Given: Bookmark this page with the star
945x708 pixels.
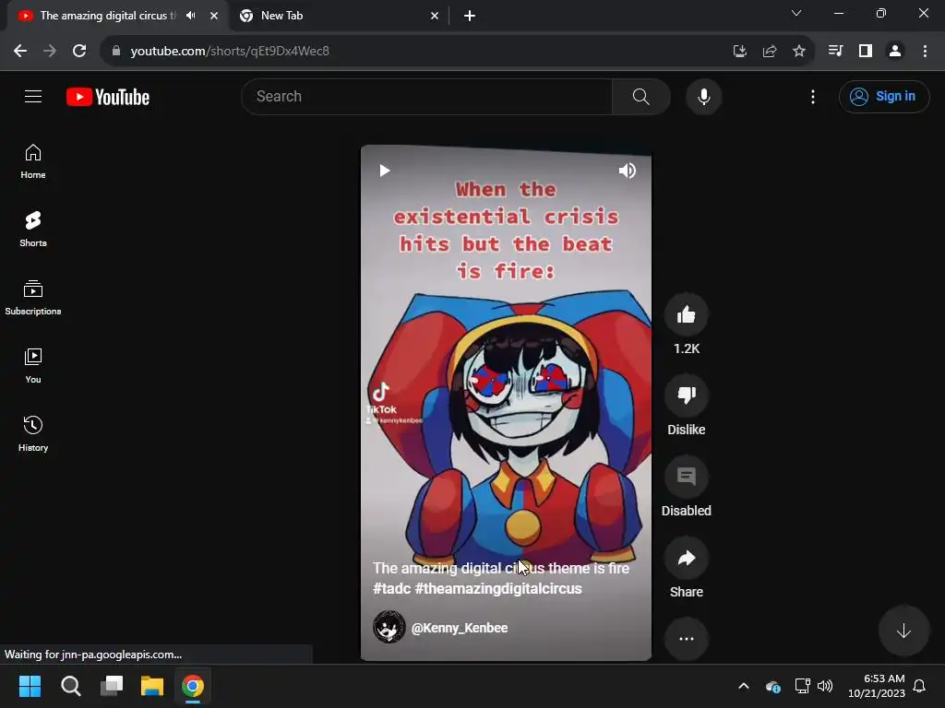Looking at the screenshot, I should click(x=798, y=52).
